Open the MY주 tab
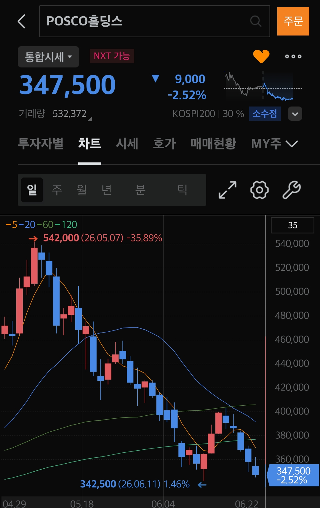This screenshot has width=320, height=508. 266,143
